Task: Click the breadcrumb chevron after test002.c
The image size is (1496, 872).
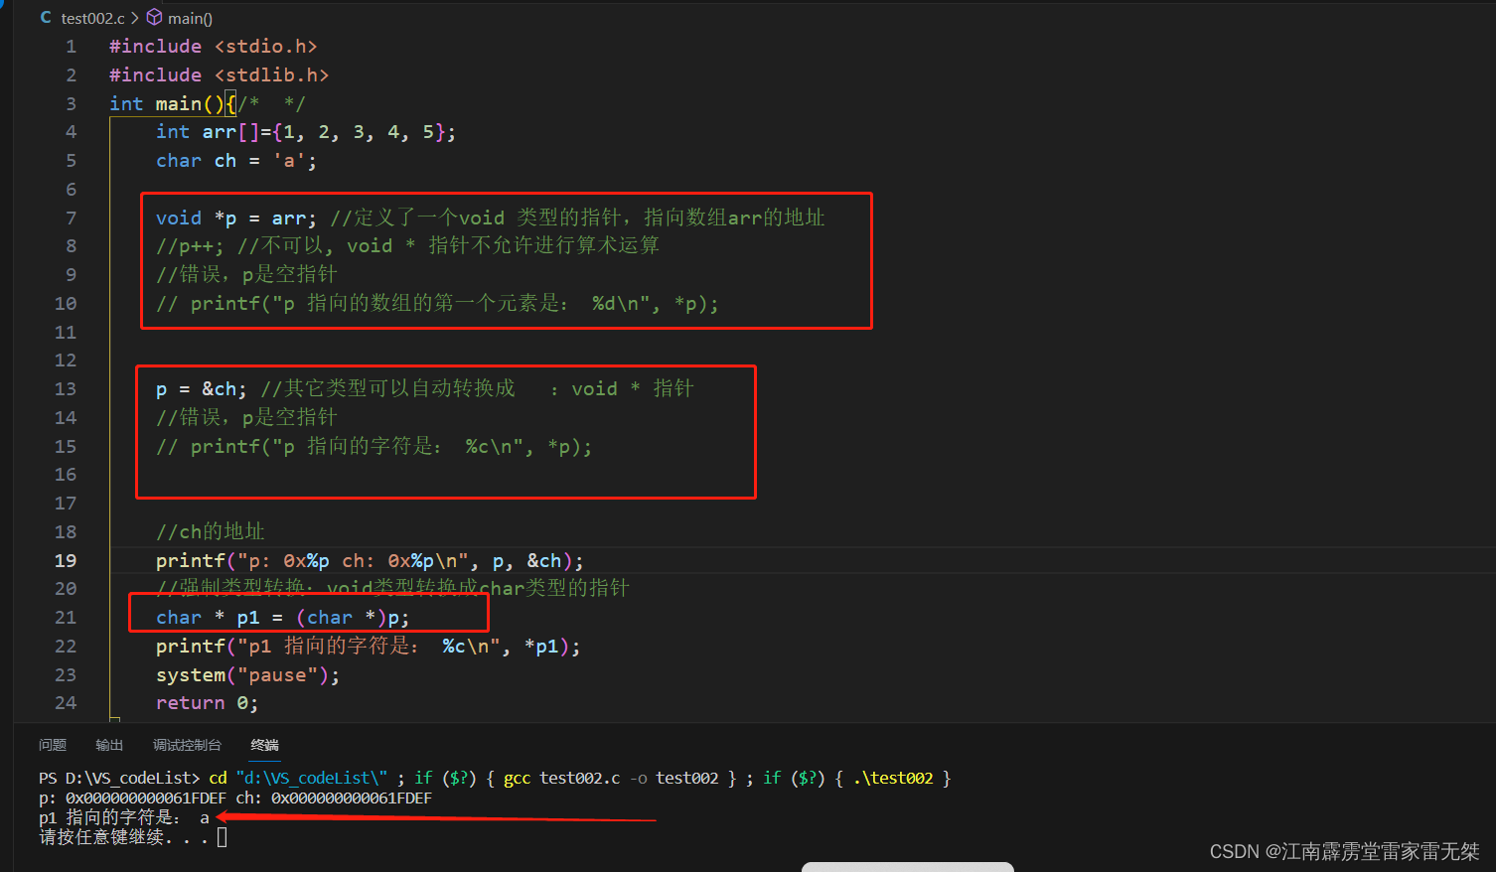Action: pos(135,18)
